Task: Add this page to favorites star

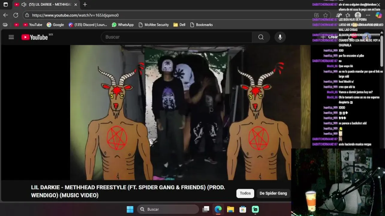Action: 325,15
